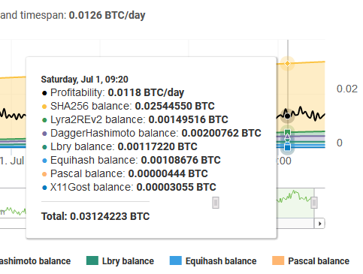Click the Total 0.03124223 BTC line
This screenshot has width=363, height=274.
pyautogui.click(x=95, y=216)
